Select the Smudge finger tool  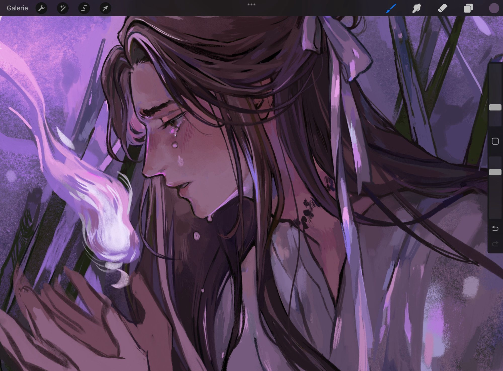click(417, 8)
